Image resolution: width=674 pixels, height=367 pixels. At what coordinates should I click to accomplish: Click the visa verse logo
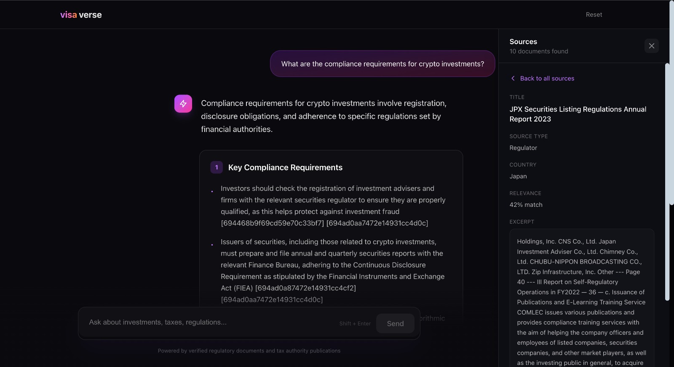[x=81, y=15]
